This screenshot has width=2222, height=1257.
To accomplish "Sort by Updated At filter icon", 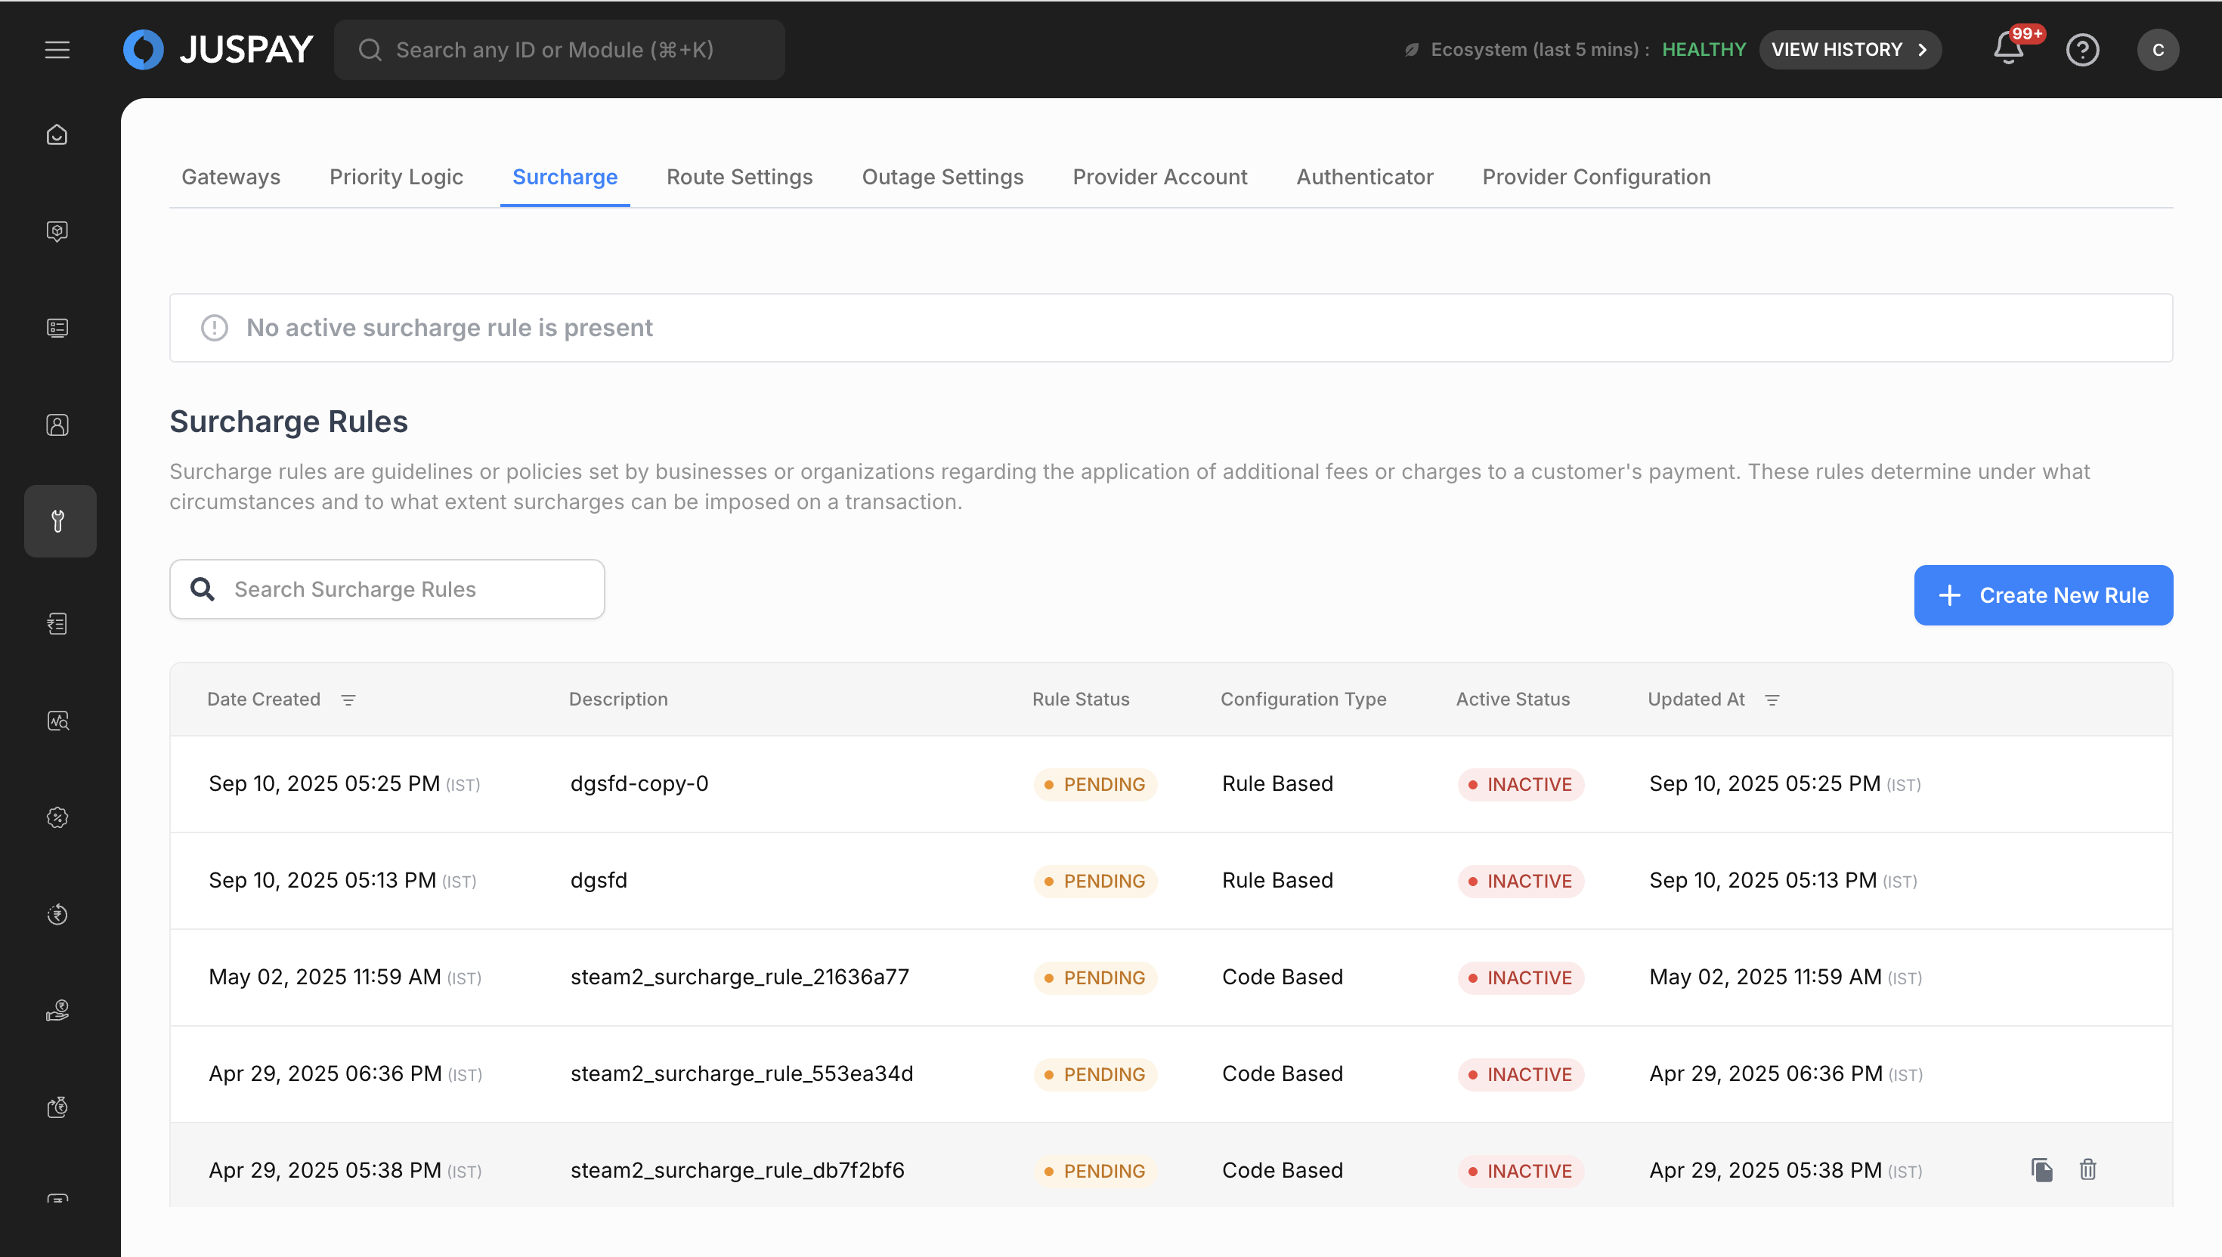I will tap(1772, 700).
